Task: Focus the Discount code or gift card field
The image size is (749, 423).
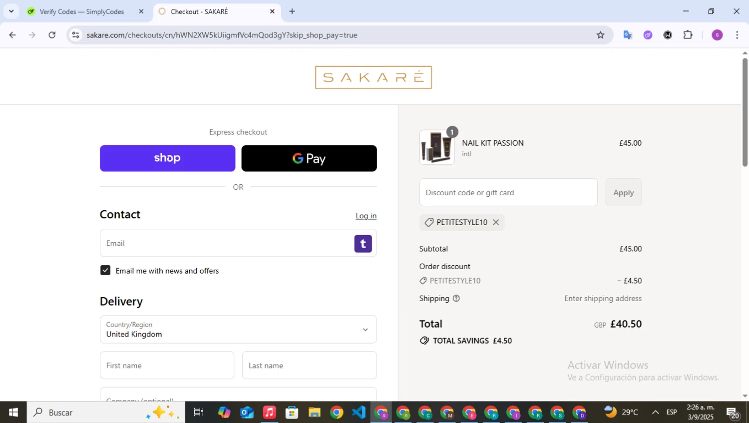Action: pos(508,192)
